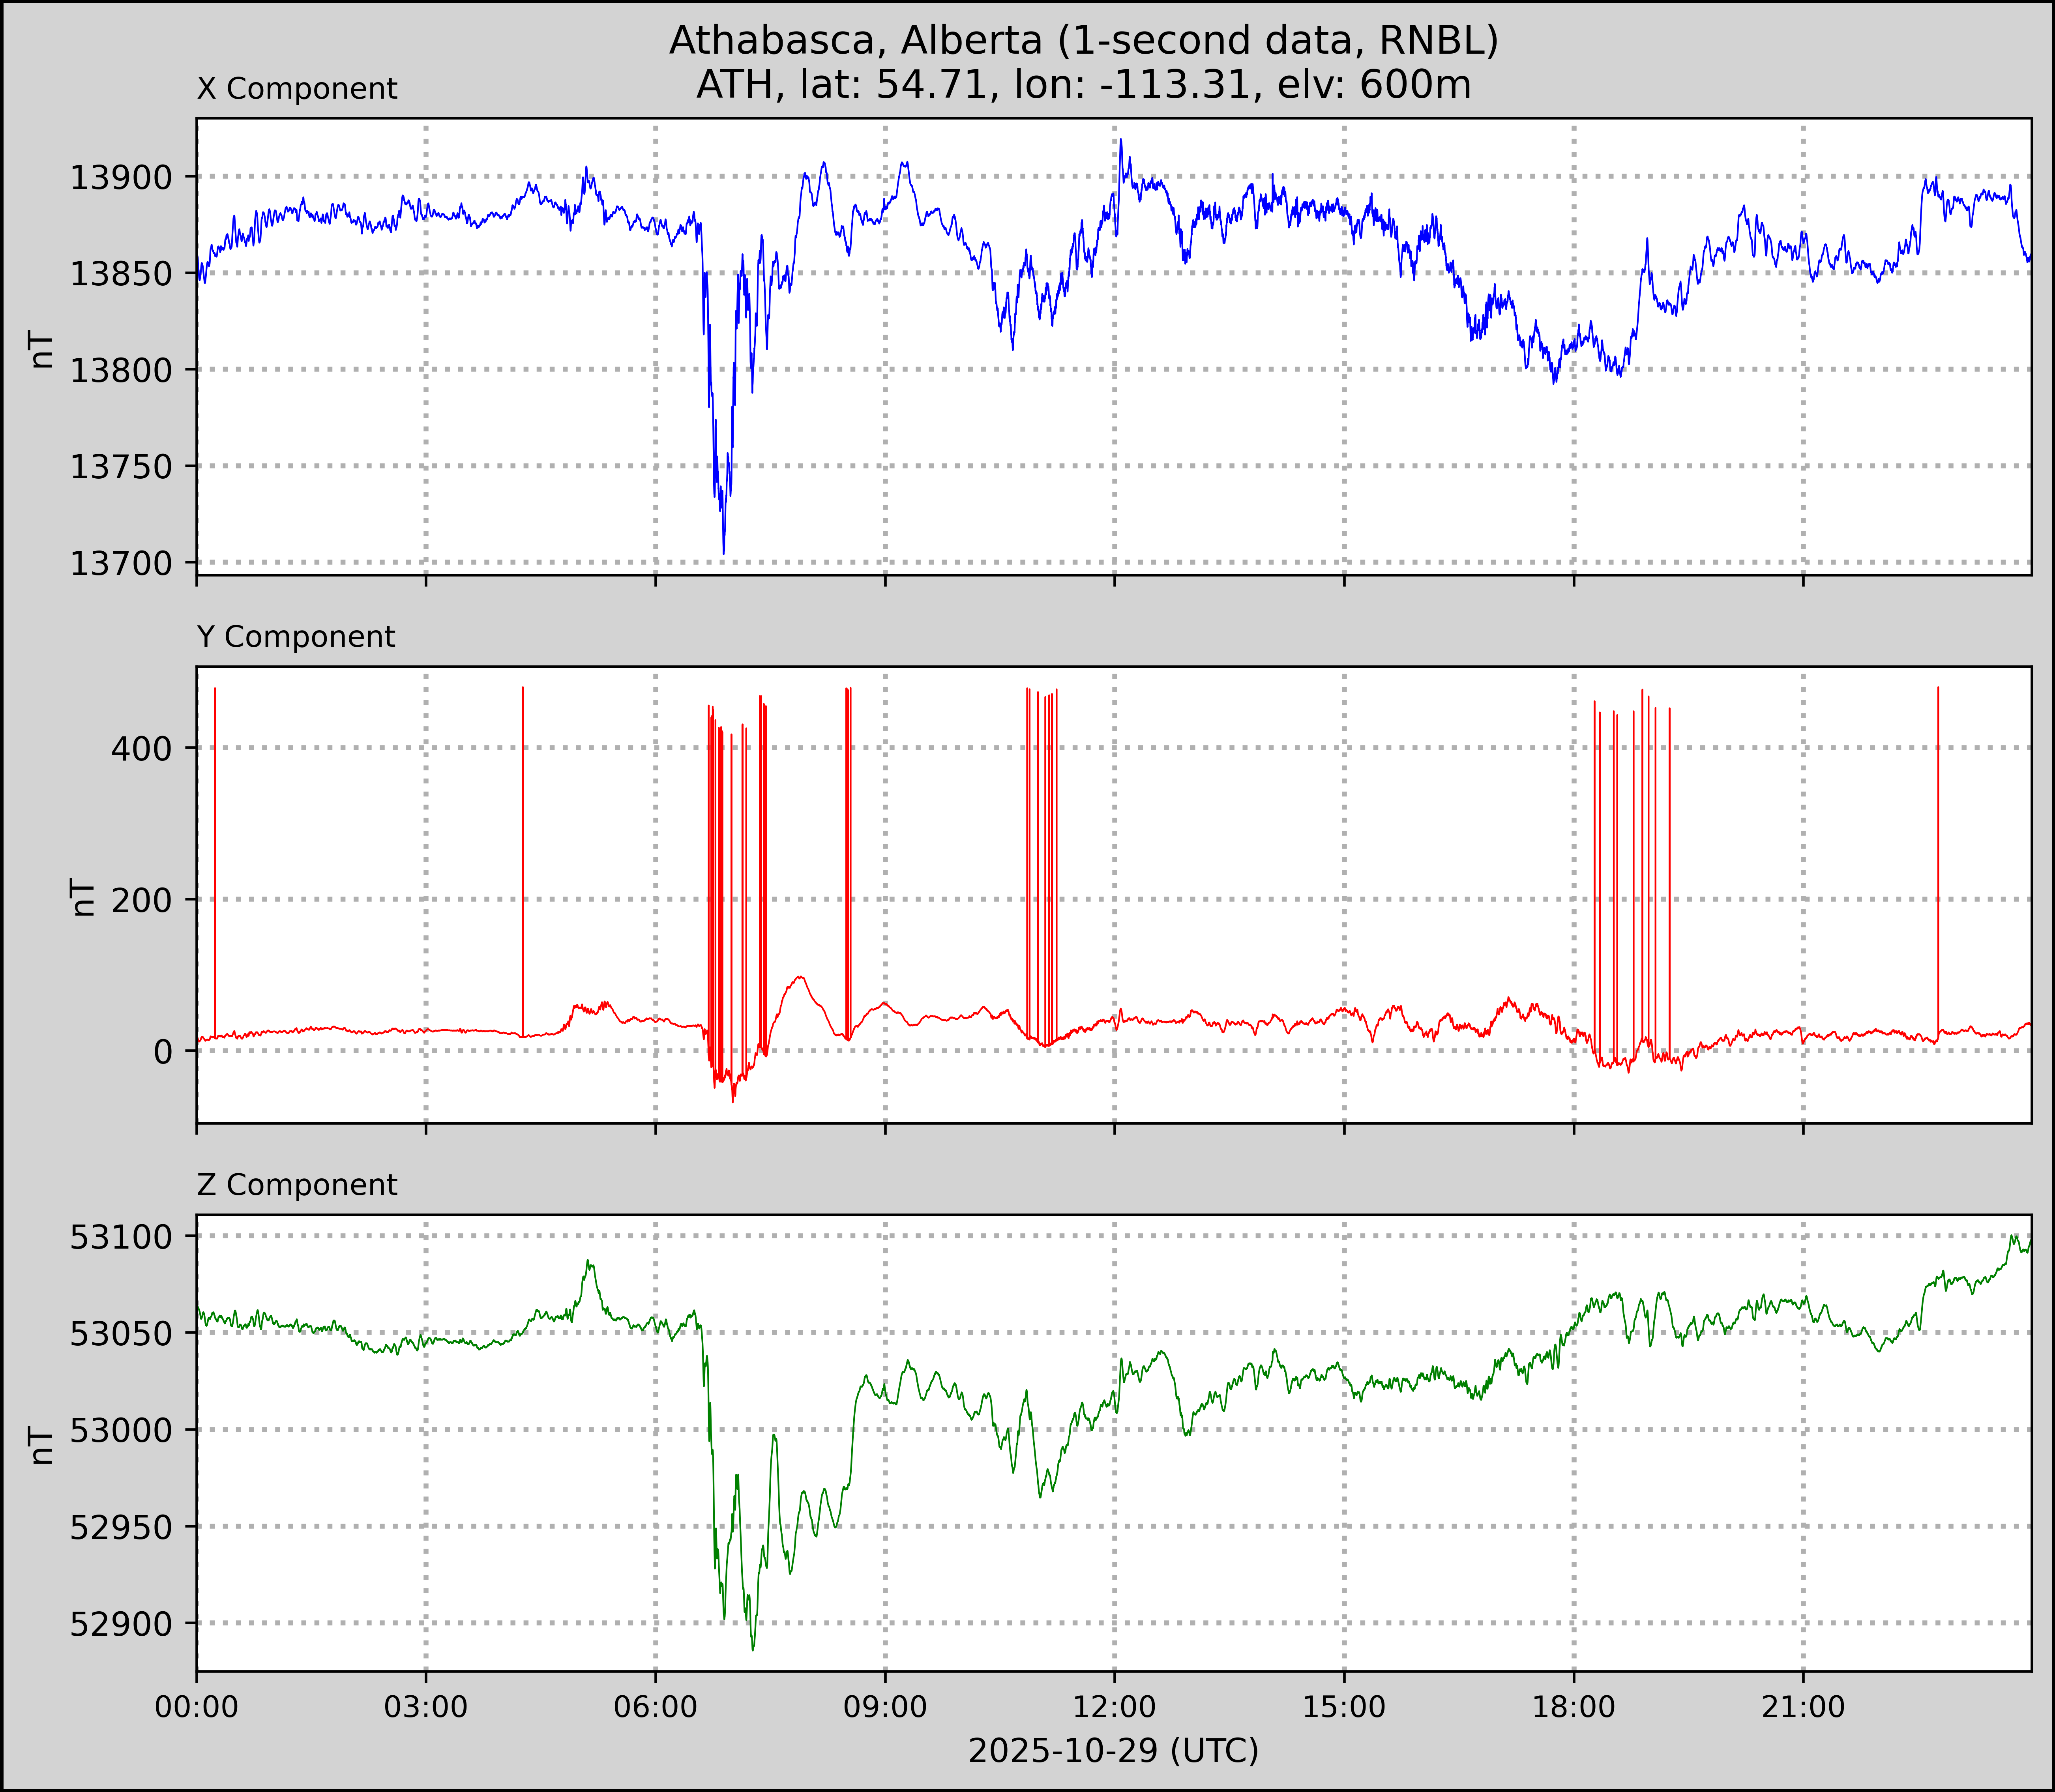Click the '2025-10-29 (UTC)' axis label
The height and width of the screenshot is (1792, 2055).
(1113, 1751)
